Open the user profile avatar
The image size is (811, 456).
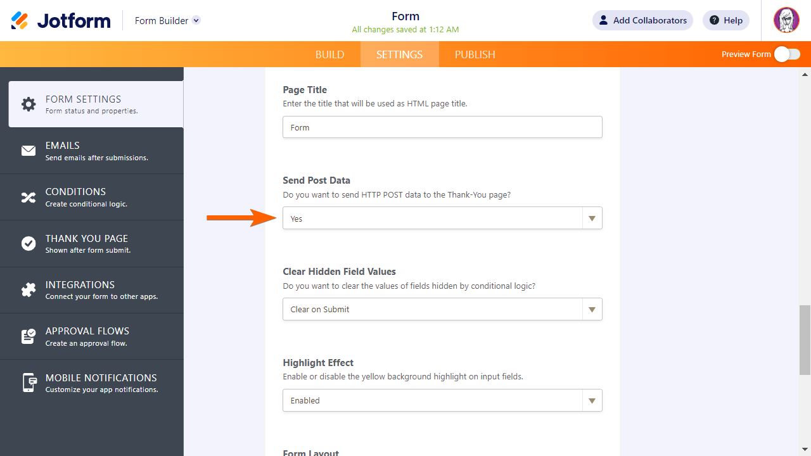pos(786,20)
